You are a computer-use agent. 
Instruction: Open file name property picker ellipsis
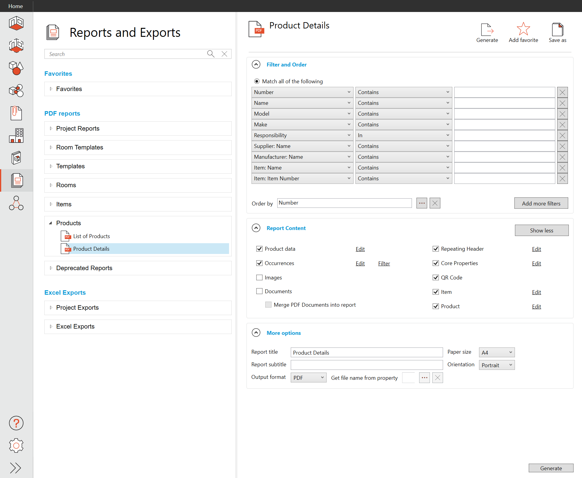425,378
